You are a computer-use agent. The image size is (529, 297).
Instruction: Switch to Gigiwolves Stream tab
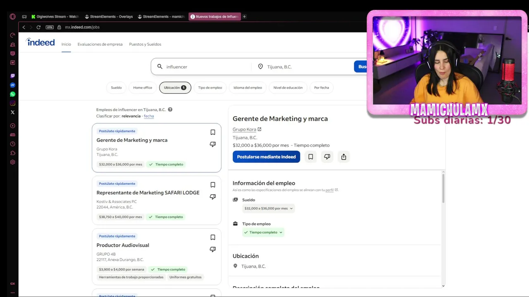click(55, 16)
